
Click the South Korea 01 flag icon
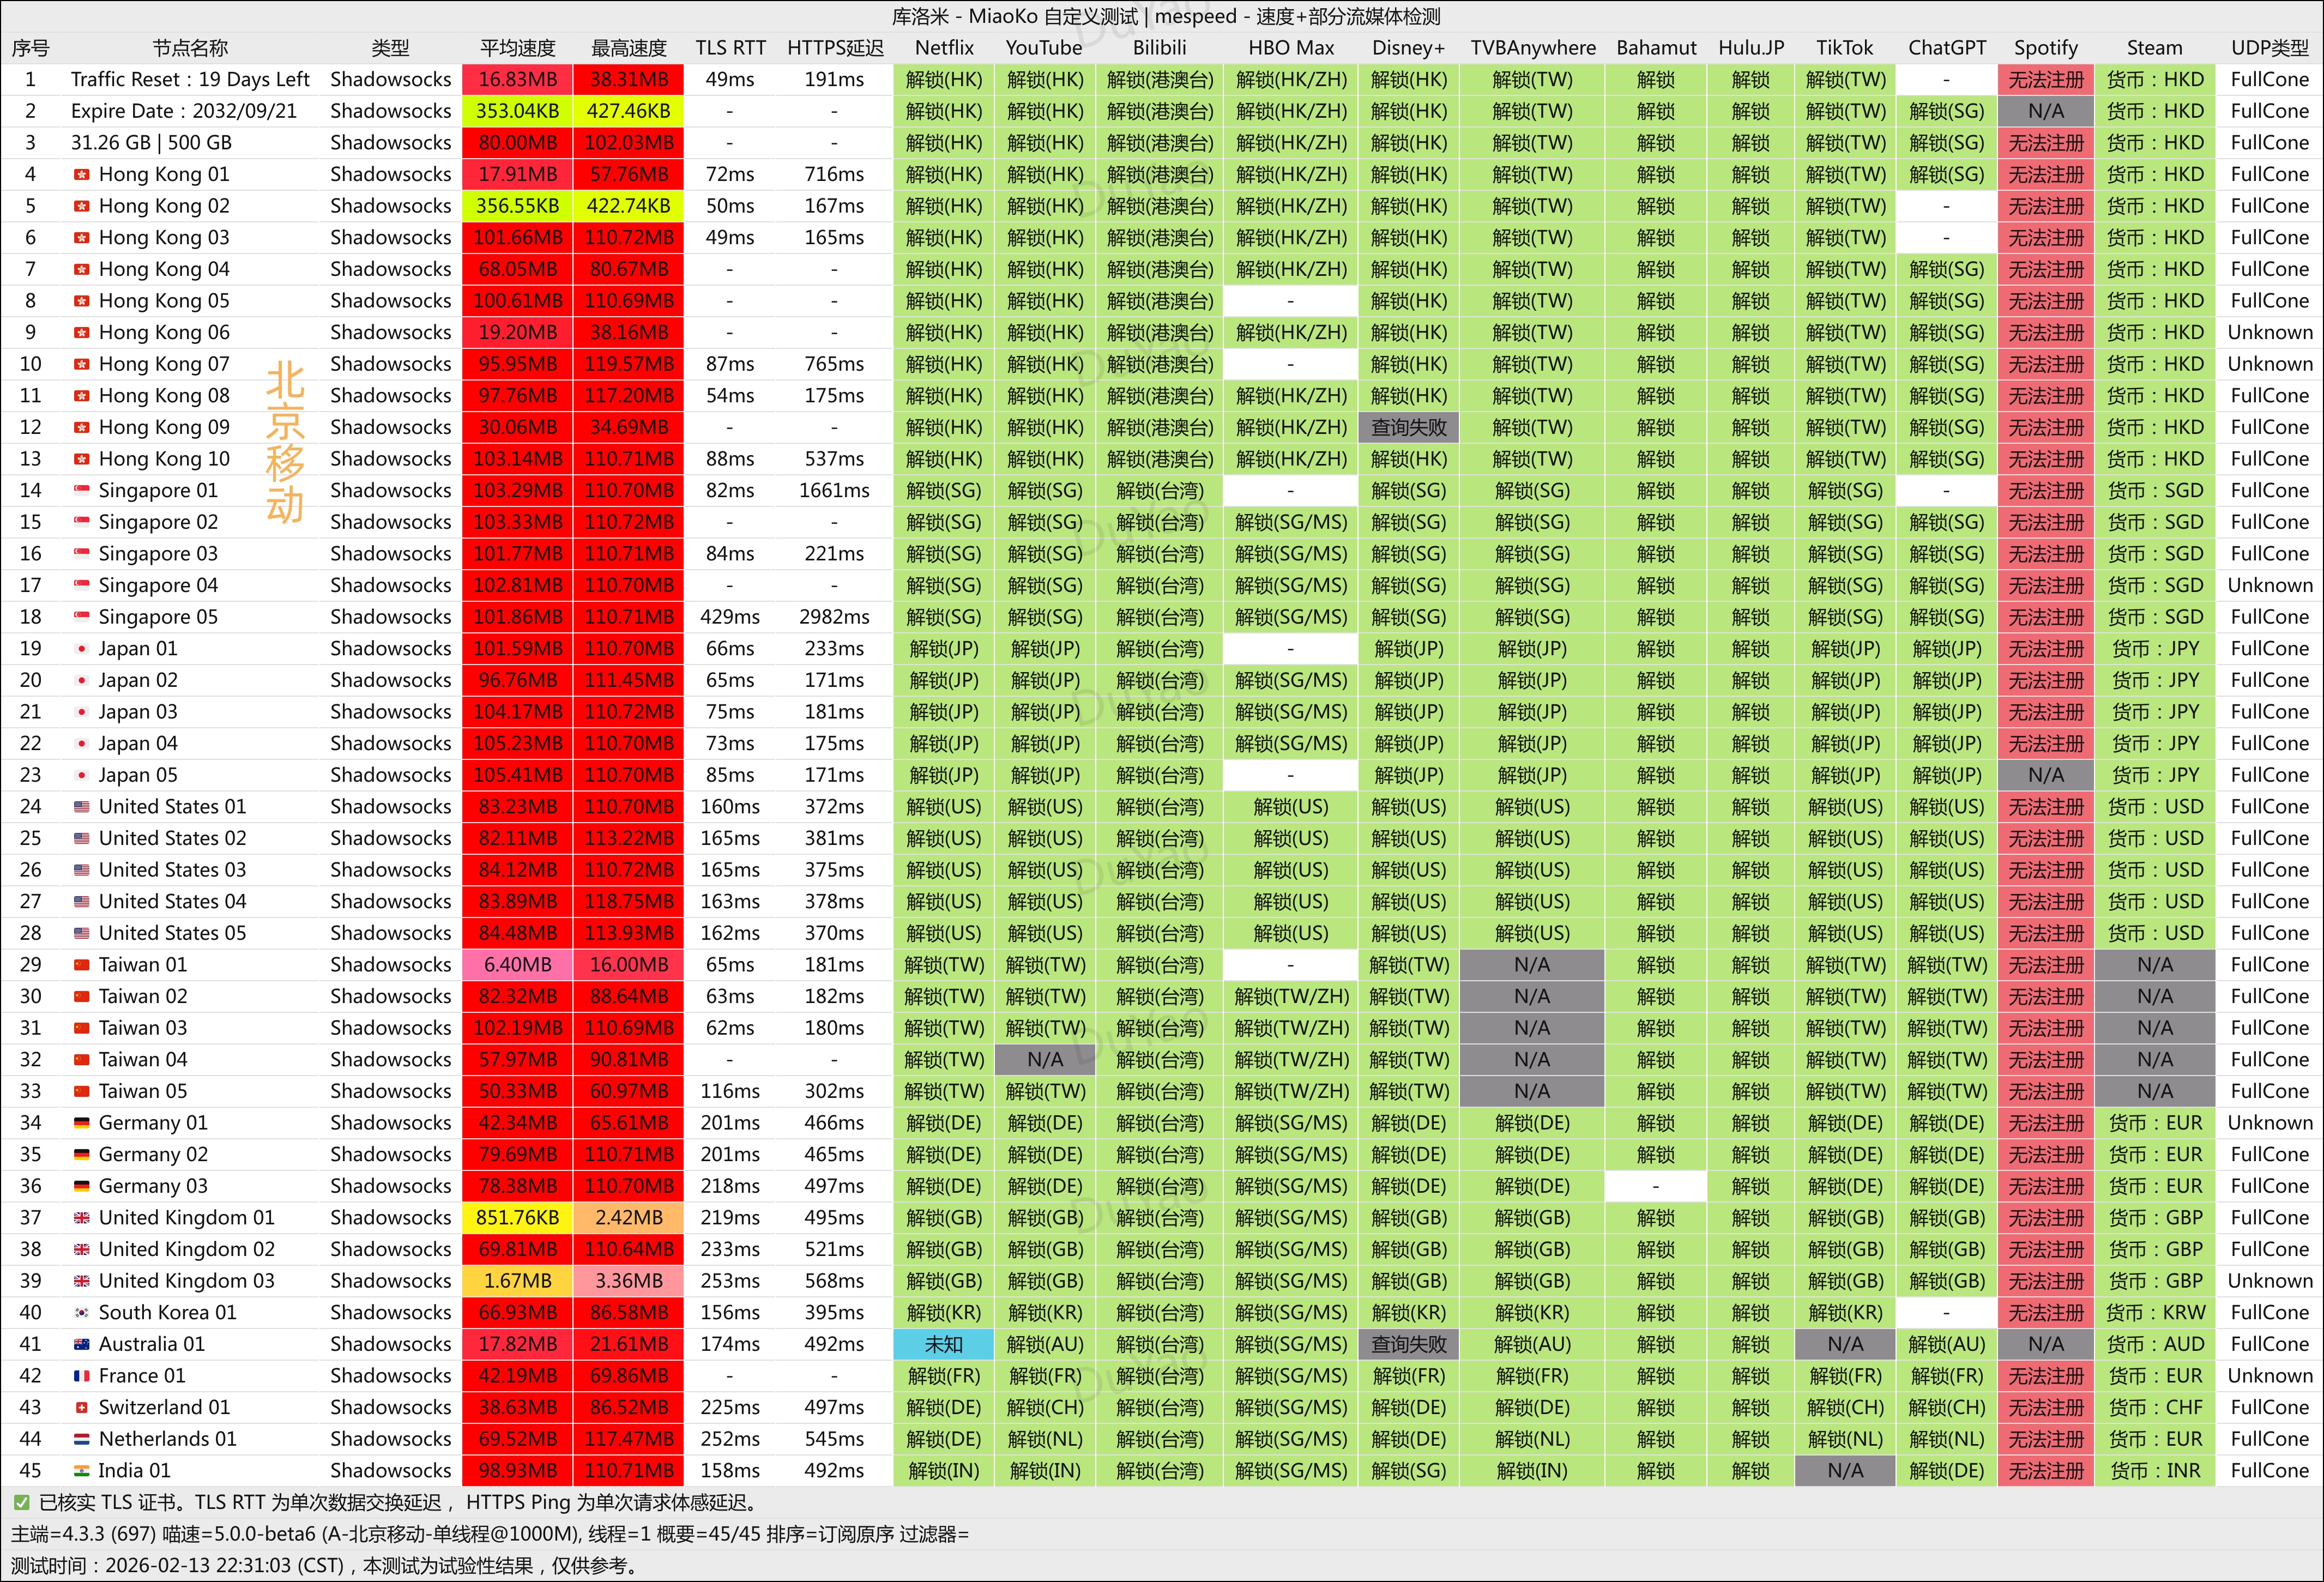[x=82, y=1313]
